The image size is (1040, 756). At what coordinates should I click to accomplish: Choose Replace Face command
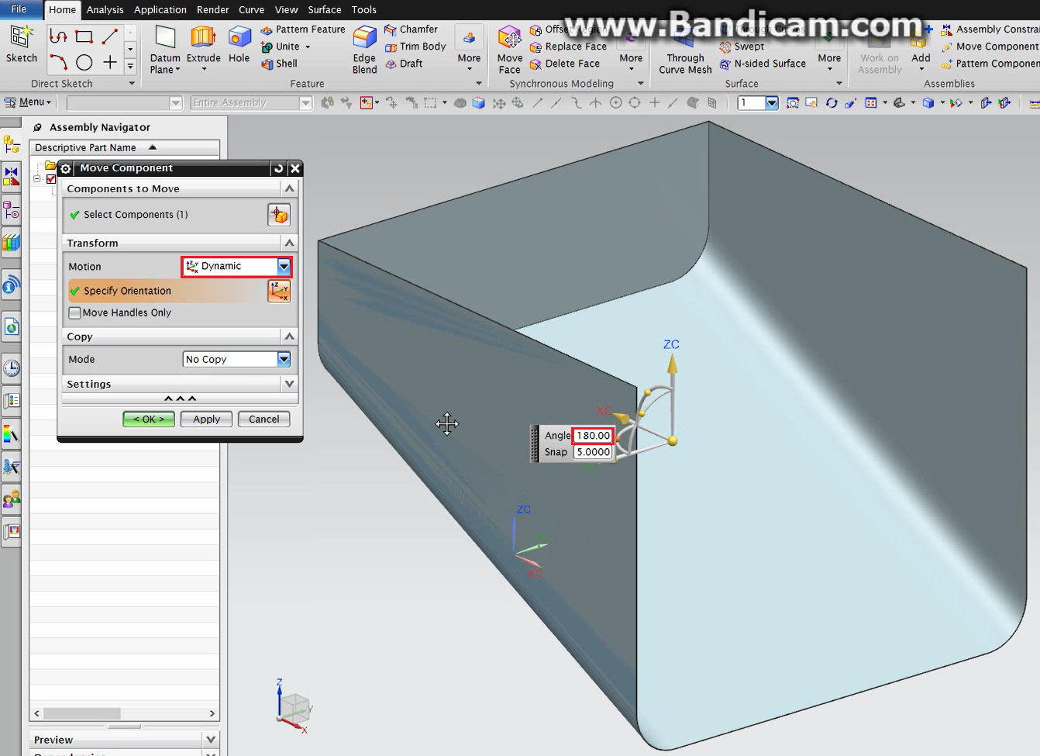pyautogui.click(x=568, y=47)
